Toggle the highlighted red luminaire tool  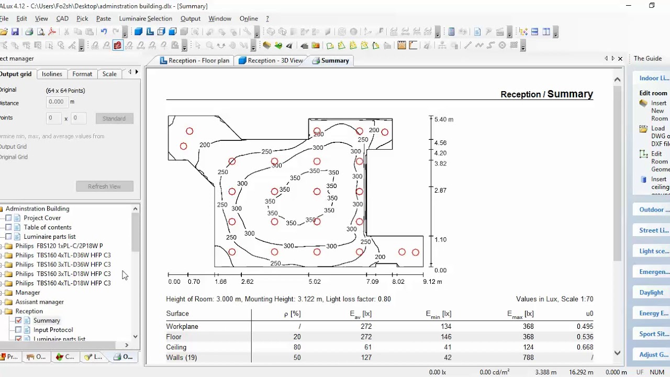pos(118,46)
